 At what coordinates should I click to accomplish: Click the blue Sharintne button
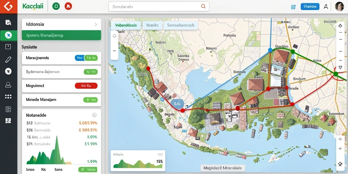(310, 7)
